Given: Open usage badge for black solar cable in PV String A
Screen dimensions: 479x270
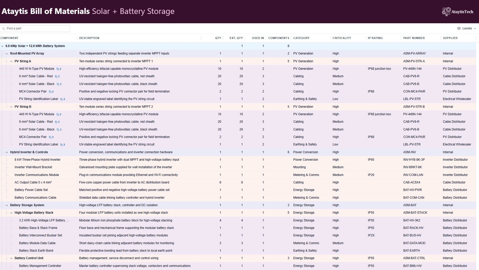Looking at the screenshot, I should click(59, 84).
